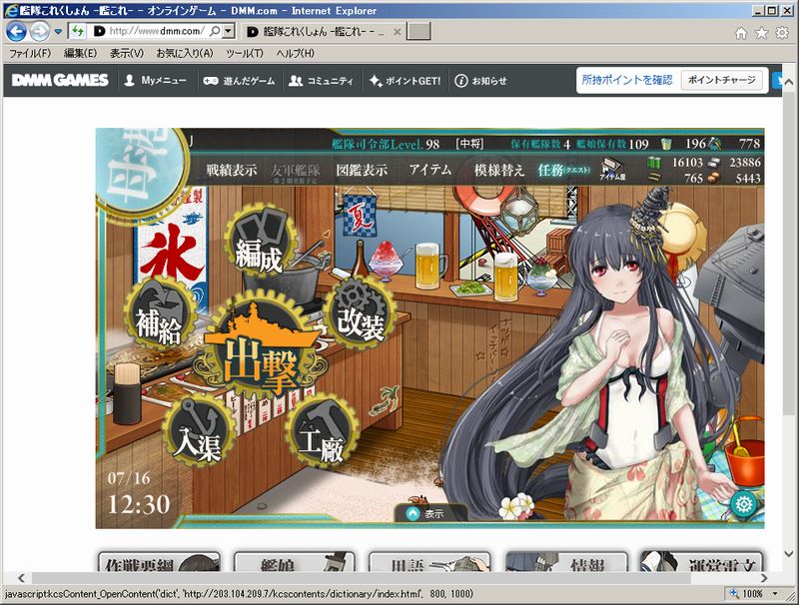The image size is (799, 605).
Task: Click the compatibility/refresh icon beside address bar
Action: click(x=78, y=31)
